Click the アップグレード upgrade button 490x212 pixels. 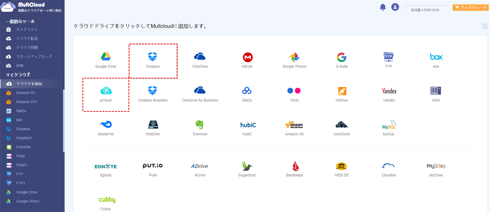click(470, 8)
